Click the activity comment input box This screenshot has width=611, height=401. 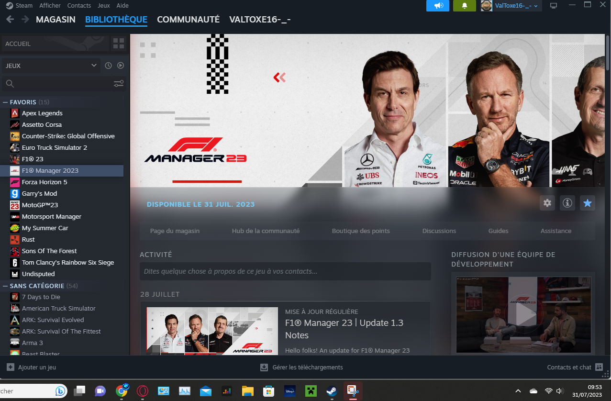tap(285, 271)
